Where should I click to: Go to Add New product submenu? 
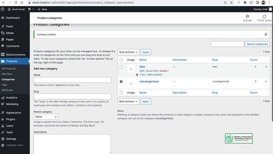click(x=7, y=74)
